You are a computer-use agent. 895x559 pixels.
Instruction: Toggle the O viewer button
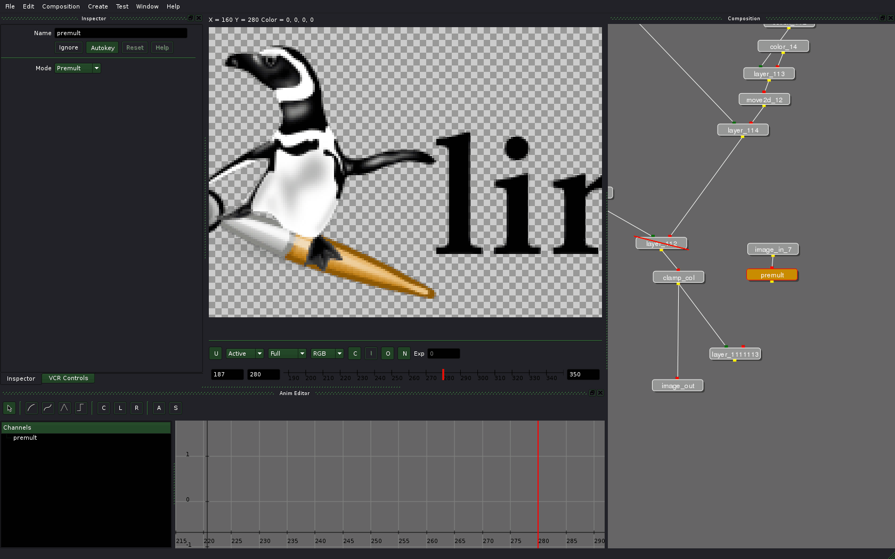(x=388, y=354)
